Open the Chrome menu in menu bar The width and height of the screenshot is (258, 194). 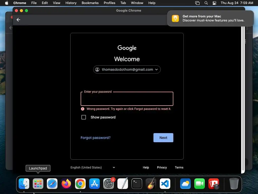[x=20, y=3]
